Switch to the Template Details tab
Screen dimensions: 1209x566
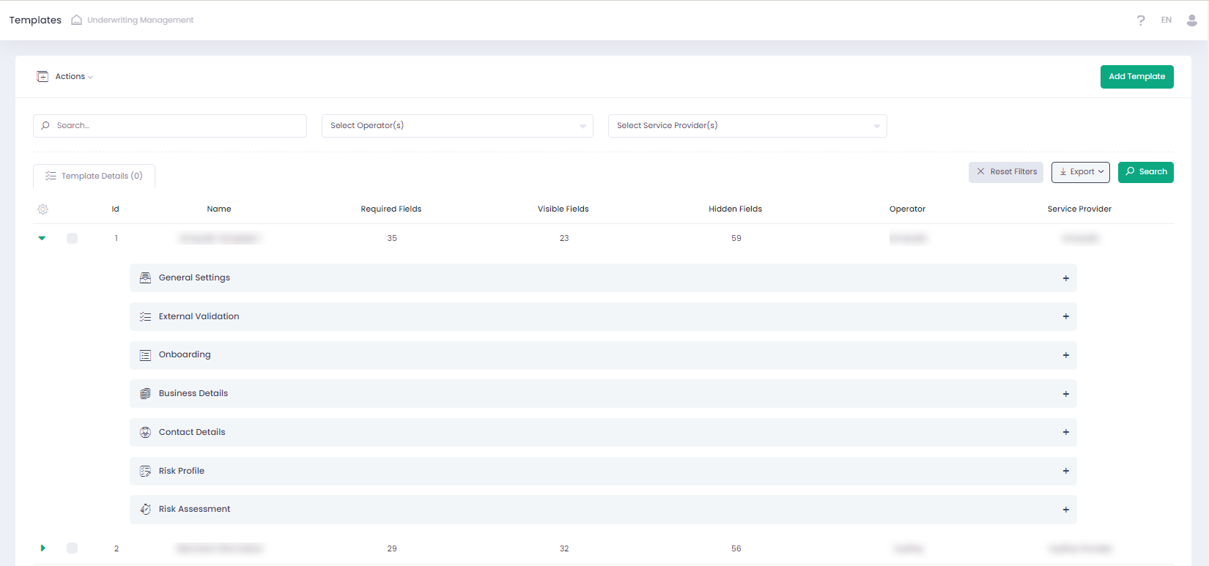[95, 176]
